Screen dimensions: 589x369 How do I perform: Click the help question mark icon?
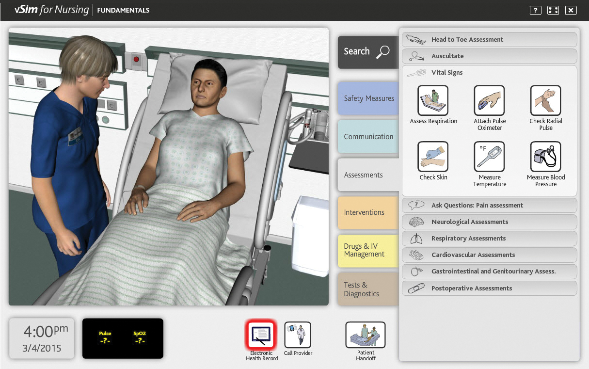535,10
